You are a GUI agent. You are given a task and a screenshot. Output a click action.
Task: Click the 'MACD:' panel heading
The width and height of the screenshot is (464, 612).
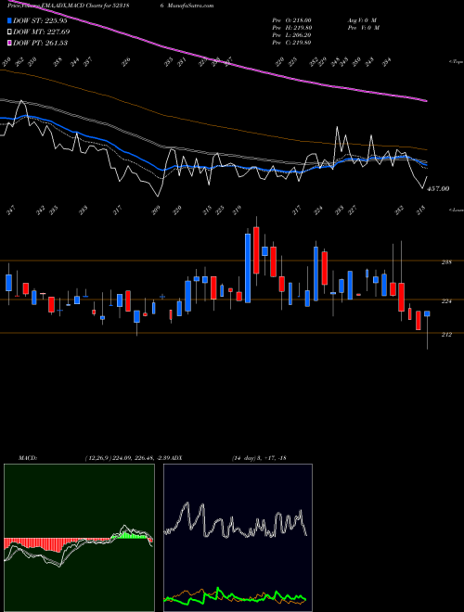(27, 457)
